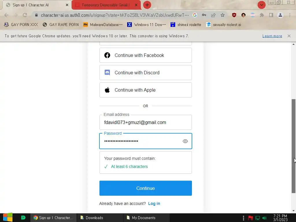Image resolution: width=296 pixels, height=222 pixels.
Task: Continue with Facebook
Action: pyautogui.click(x=146, y=55)
